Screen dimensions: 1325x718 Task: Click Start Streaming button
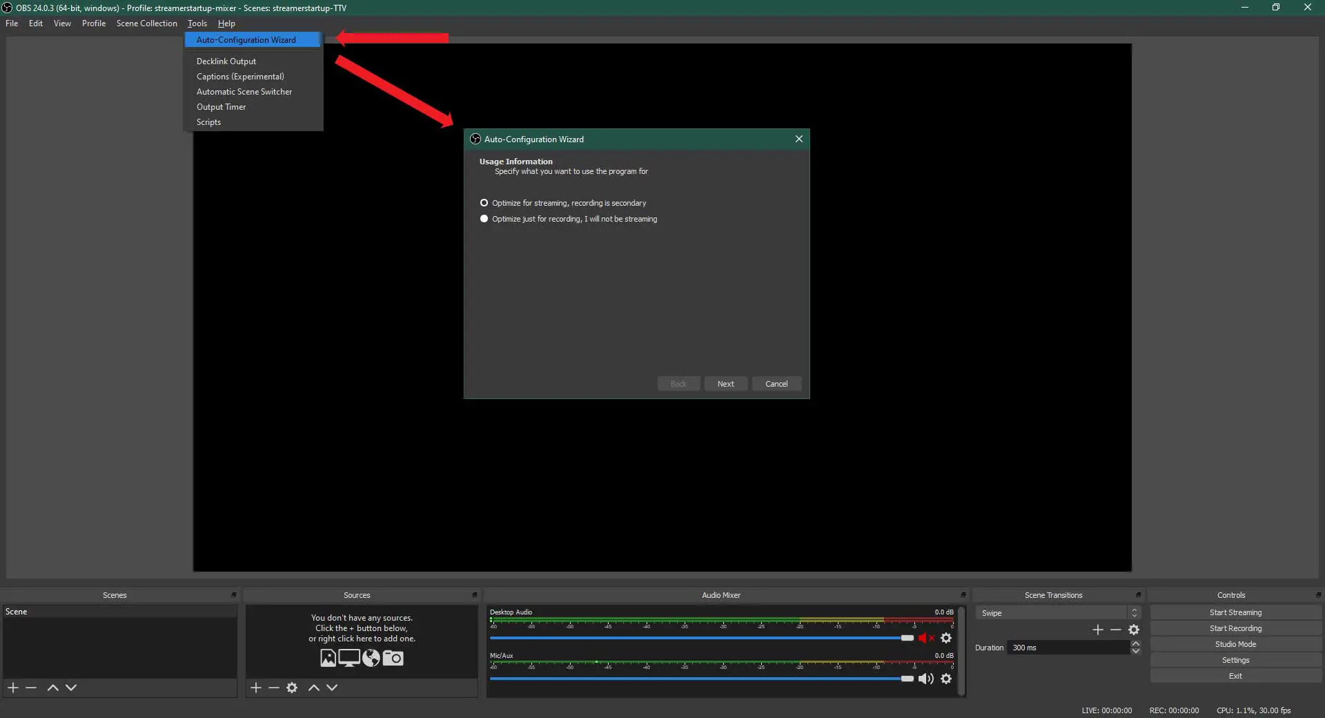tap(1235, 612)
